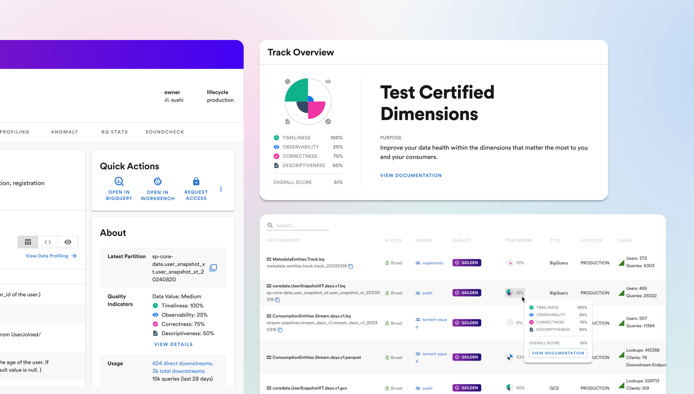The height and width of the screenshot is (394, 694).
Task: Open the Anomaly tab
Action: [x=64, y=132]
